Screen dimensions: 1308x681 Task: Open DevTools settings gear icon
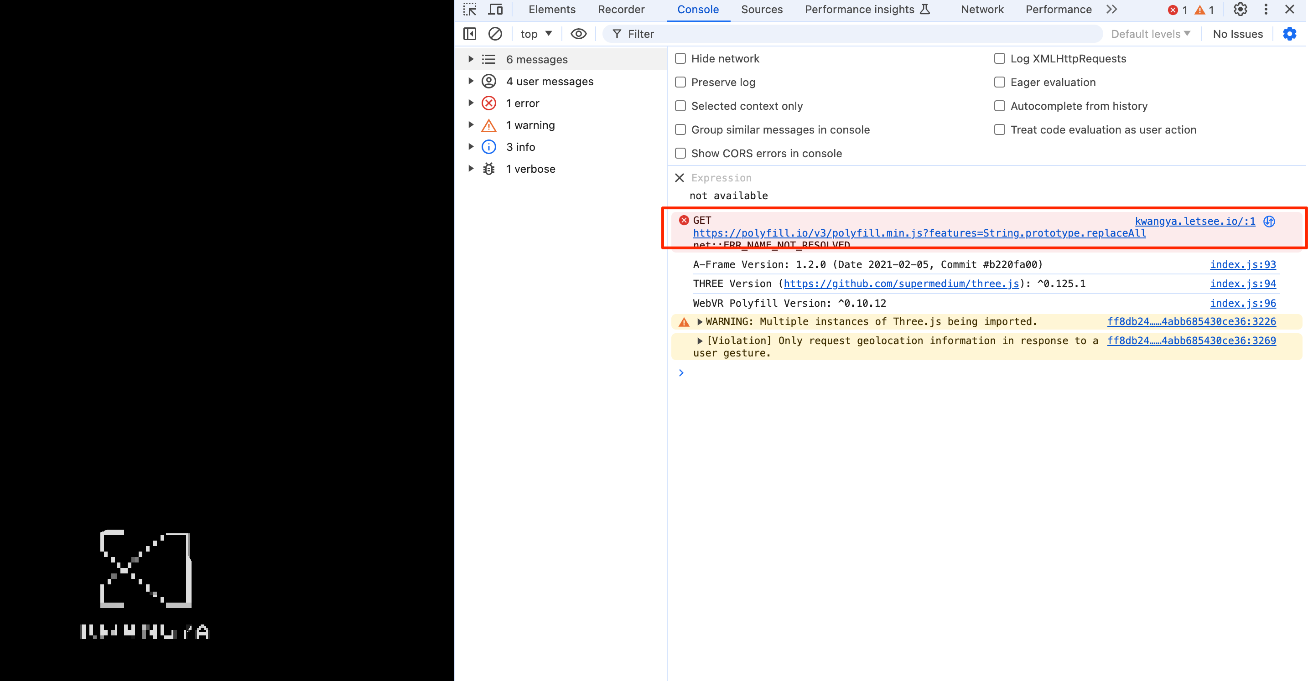point(1240,10)
